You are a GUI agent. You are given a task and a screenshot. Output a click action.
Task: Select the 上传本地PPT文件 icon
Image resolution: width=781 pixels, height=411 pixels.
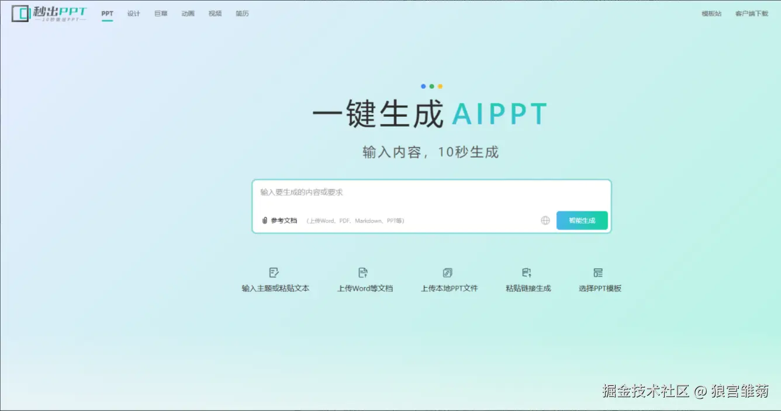(448, 272)
